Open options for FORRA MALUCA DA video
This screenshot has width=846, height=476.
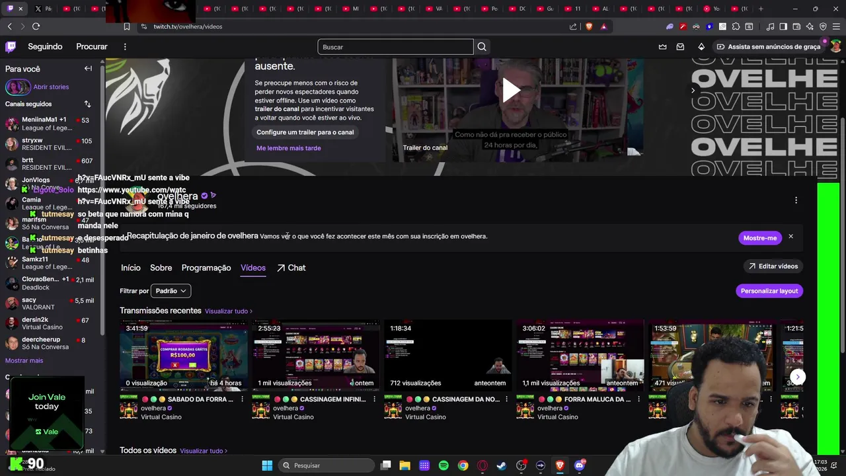pos(638,399)
